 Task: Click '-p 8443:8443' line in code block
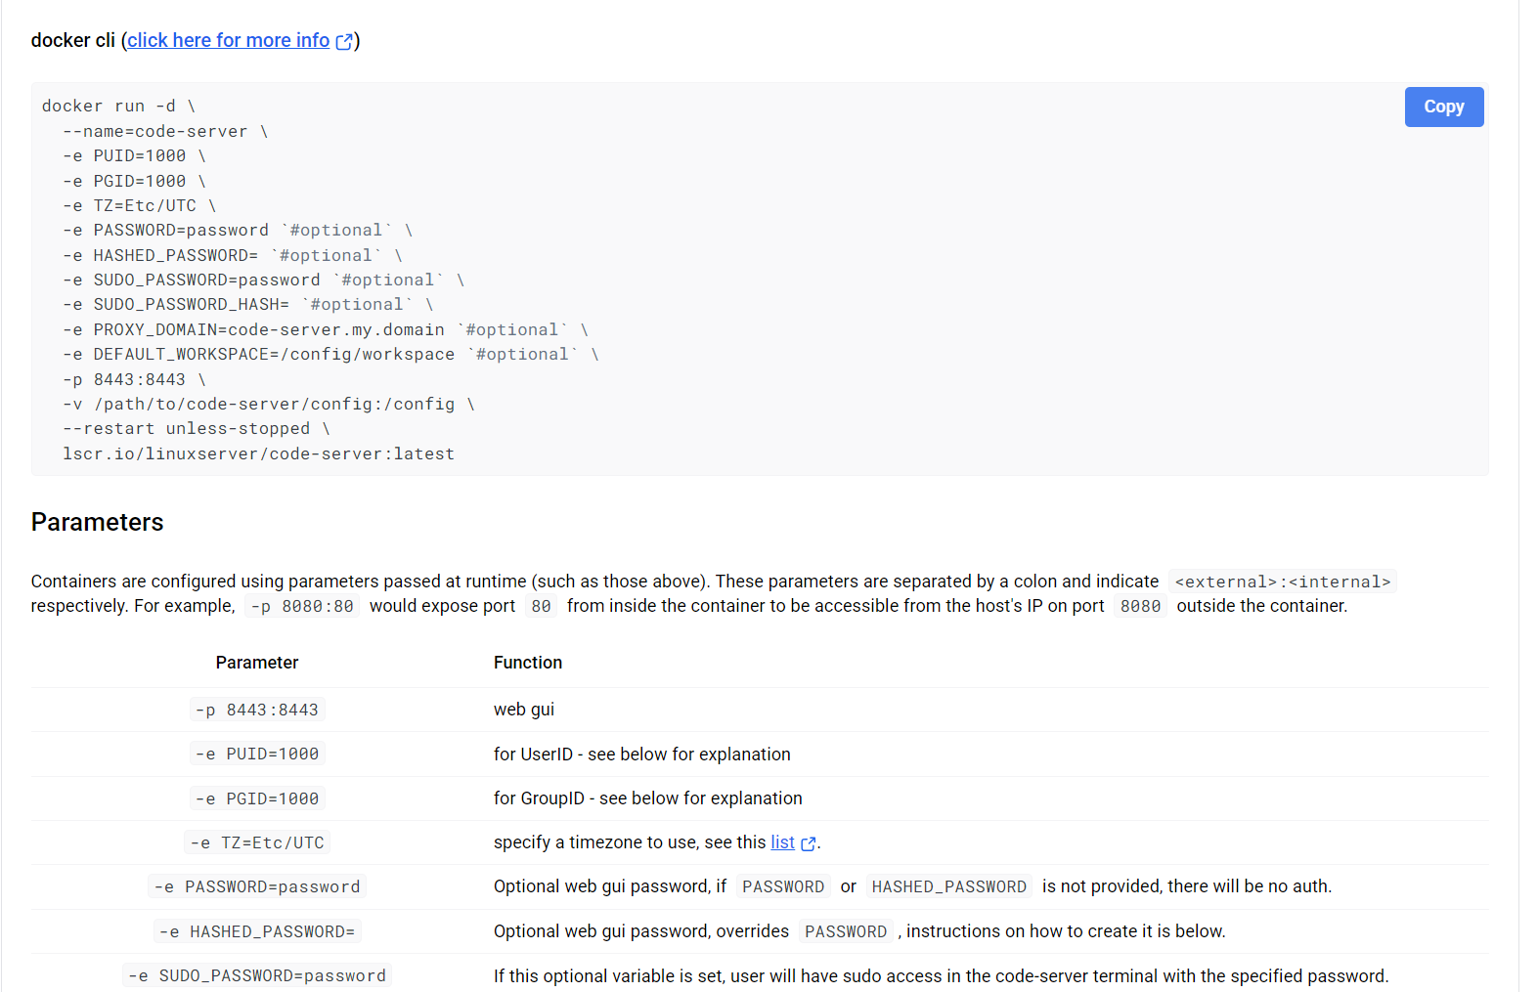(x=134, y=379)
